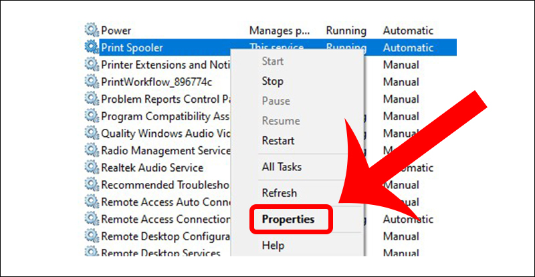Viewport: 535px width, 277px height.
Task: Open the All Tasks submenu
Action: coord(282,167)
